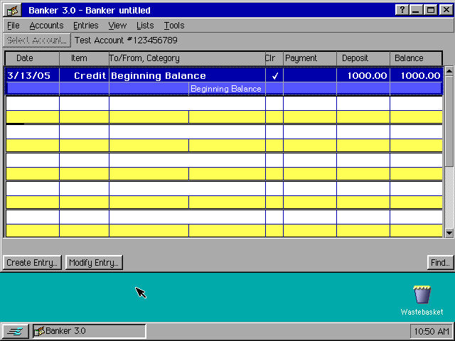Click the Payment column header
The width and height of the screenshot is (455, 341).
(x=310, y=58)
